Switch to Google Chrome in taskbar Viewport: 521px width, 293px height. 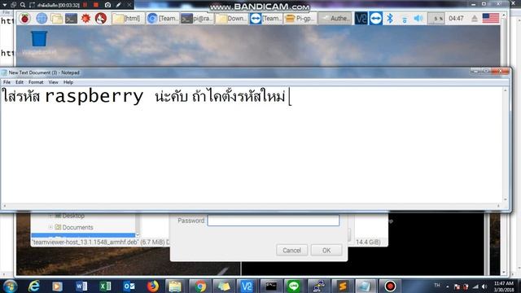200,286
